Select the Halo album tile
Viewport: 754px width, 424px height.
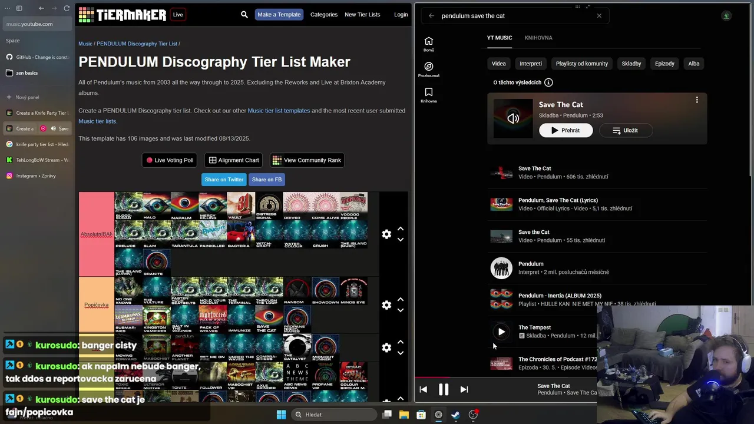157,206
